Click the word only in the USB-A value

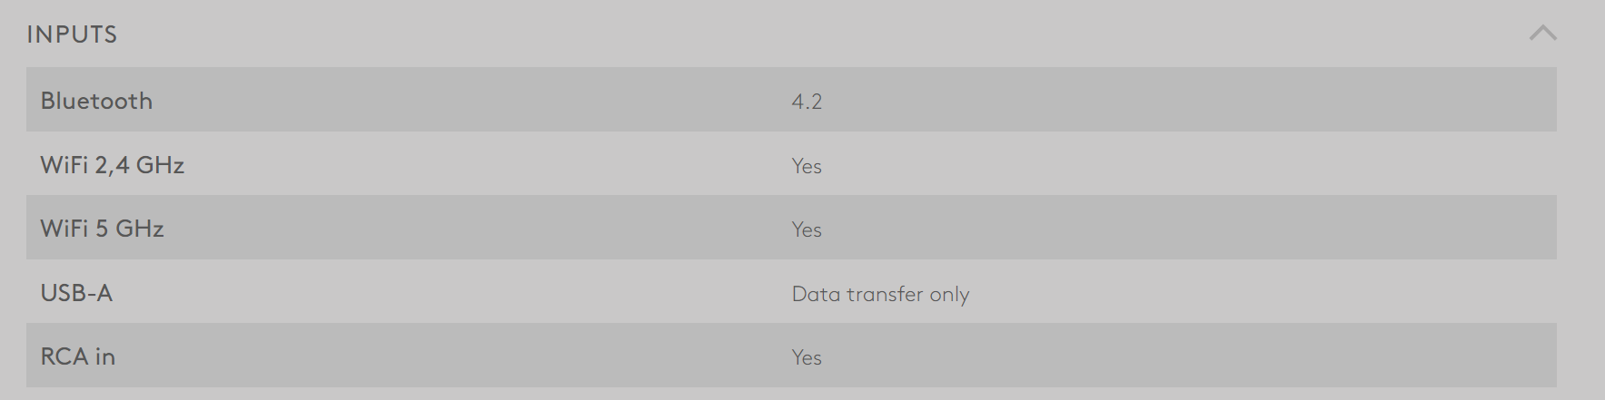949,294
